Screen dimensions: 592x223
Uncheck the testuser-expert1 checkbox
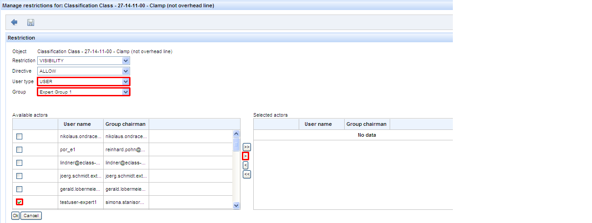20,202
